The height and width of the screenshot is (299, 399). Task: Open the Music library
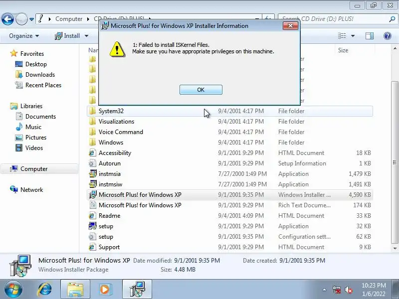click(33, 127)
